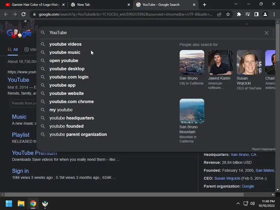Image resolution: width=280 pixels, height=210 pixels.
Task: Click the lock icon in address bar
Action: click(34, 14)
